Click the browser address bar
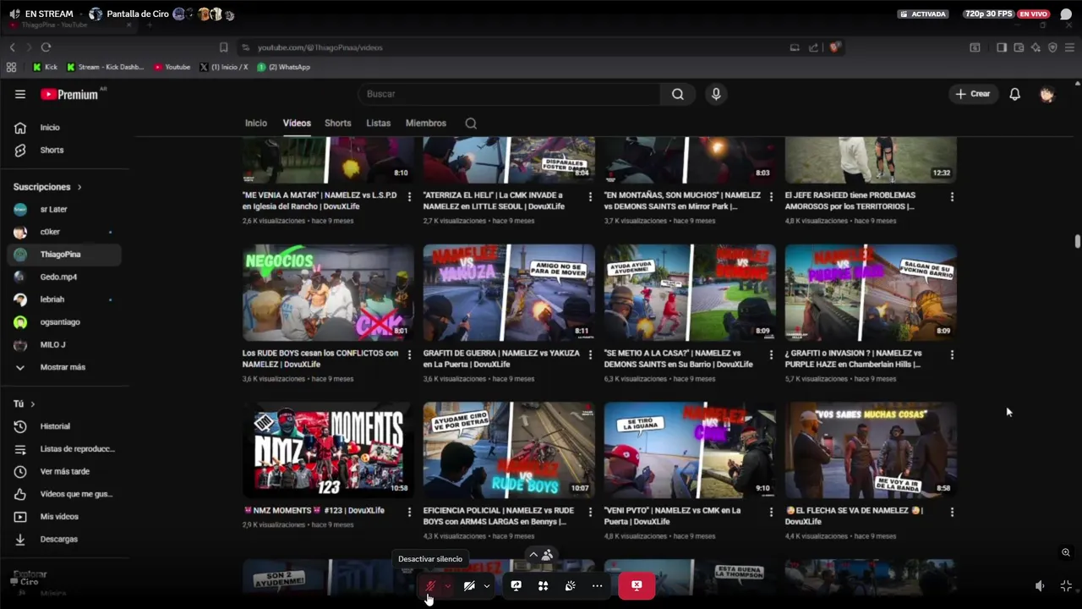 click(511, 47)
